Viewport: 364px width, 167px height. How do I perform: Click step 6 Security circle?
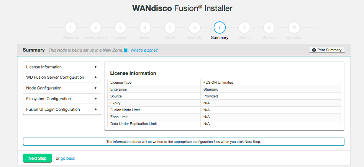pos(195,28)
